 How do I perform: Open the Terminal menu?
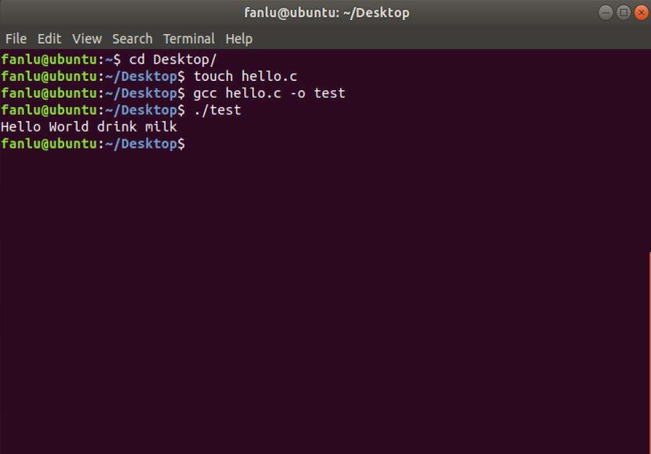coord(189,38)
